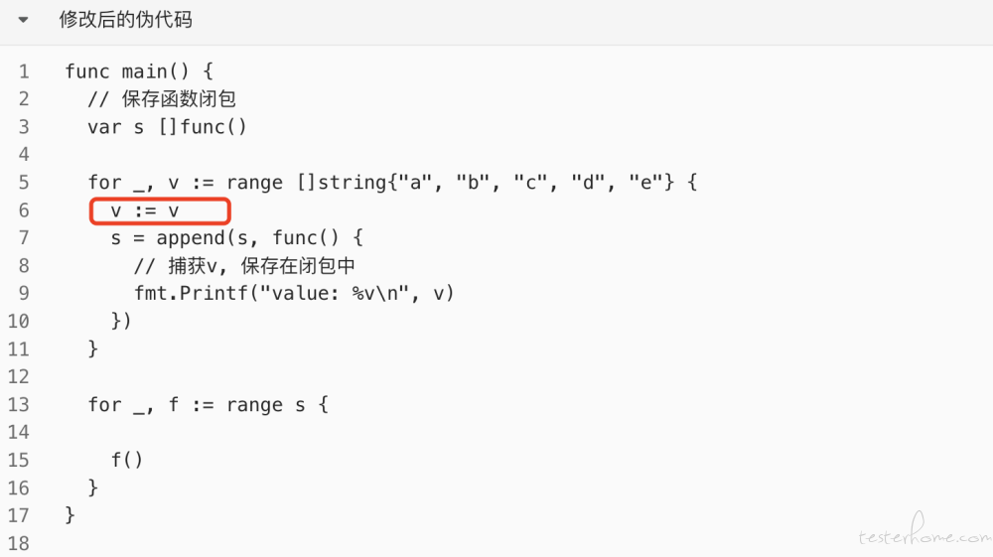Click the f() call on line 15
This screenshot has height=557, width=993.
coord(127,460)
